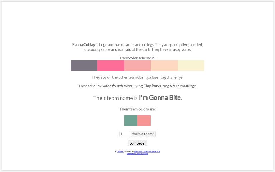Click the pale cream yellow swatch

pos(191,66)
